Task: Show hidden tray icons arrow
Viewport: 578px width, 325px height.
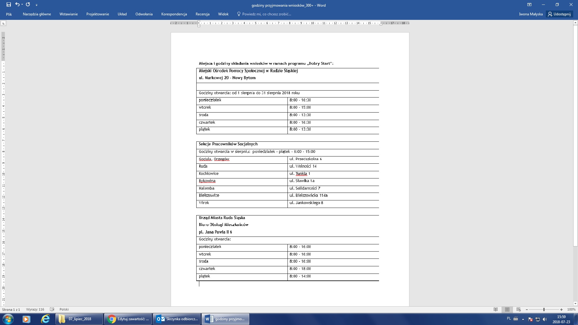Action: [523, 319]
